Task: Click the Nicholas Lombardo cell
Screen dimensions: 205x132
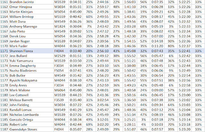Action: 31,115
